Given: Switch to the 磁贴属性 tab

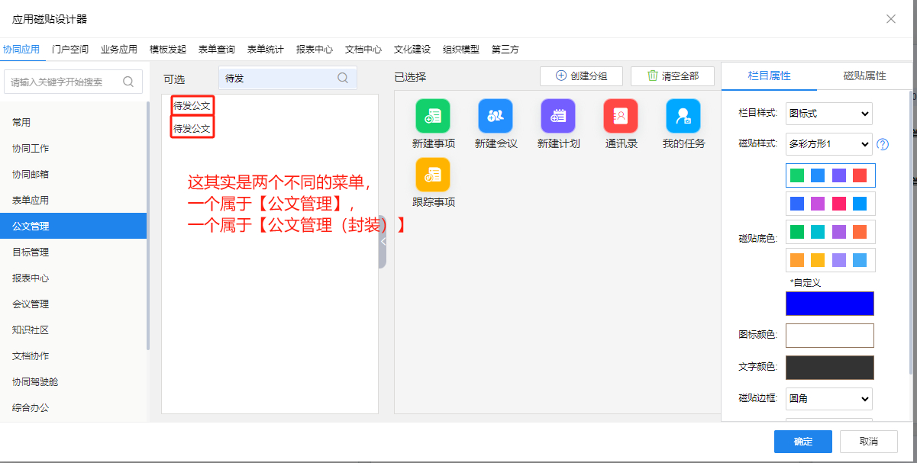Looking at the screenshot, I should click(864, 76).
